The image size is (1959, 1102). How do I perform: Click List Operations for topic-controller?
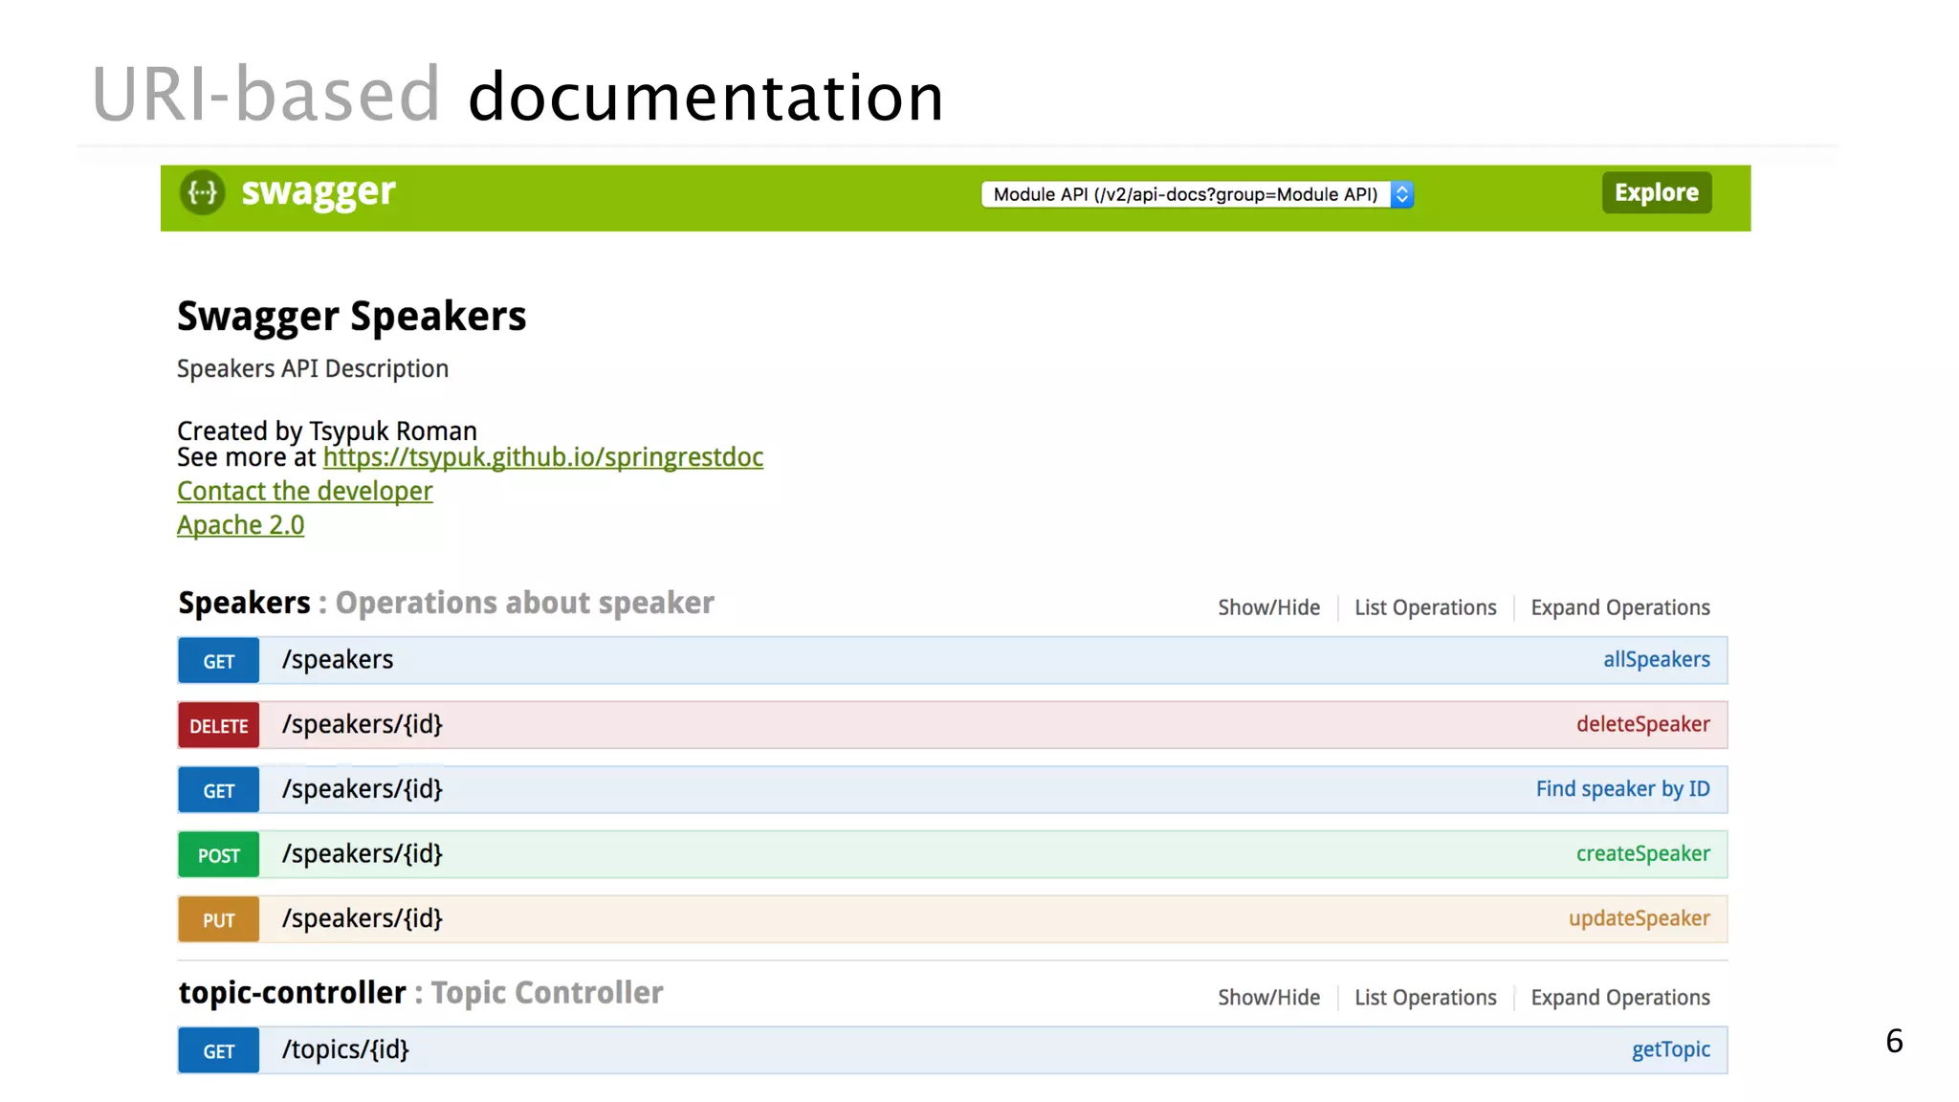click(x=1425, y=998)
